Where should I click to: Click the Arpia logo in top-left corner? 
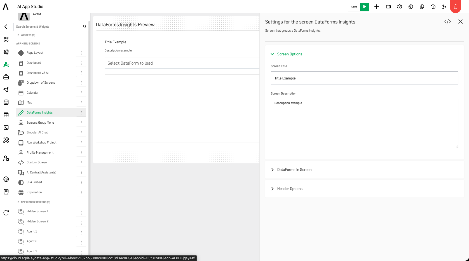6,7
